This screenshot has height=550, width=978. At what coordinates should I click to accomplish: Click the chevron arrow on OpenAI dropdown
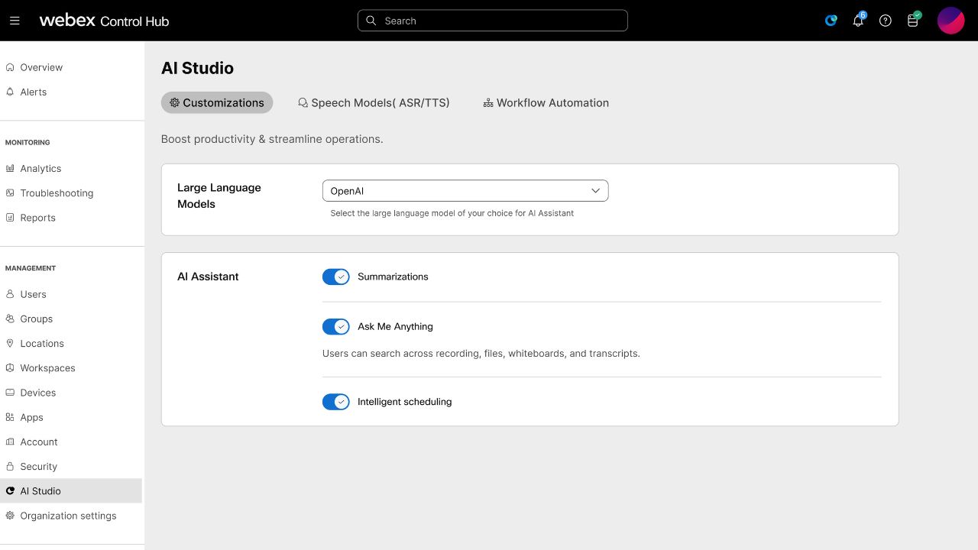[x=595, y=191]
